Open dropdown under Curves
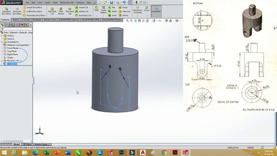 coord(147,16)
